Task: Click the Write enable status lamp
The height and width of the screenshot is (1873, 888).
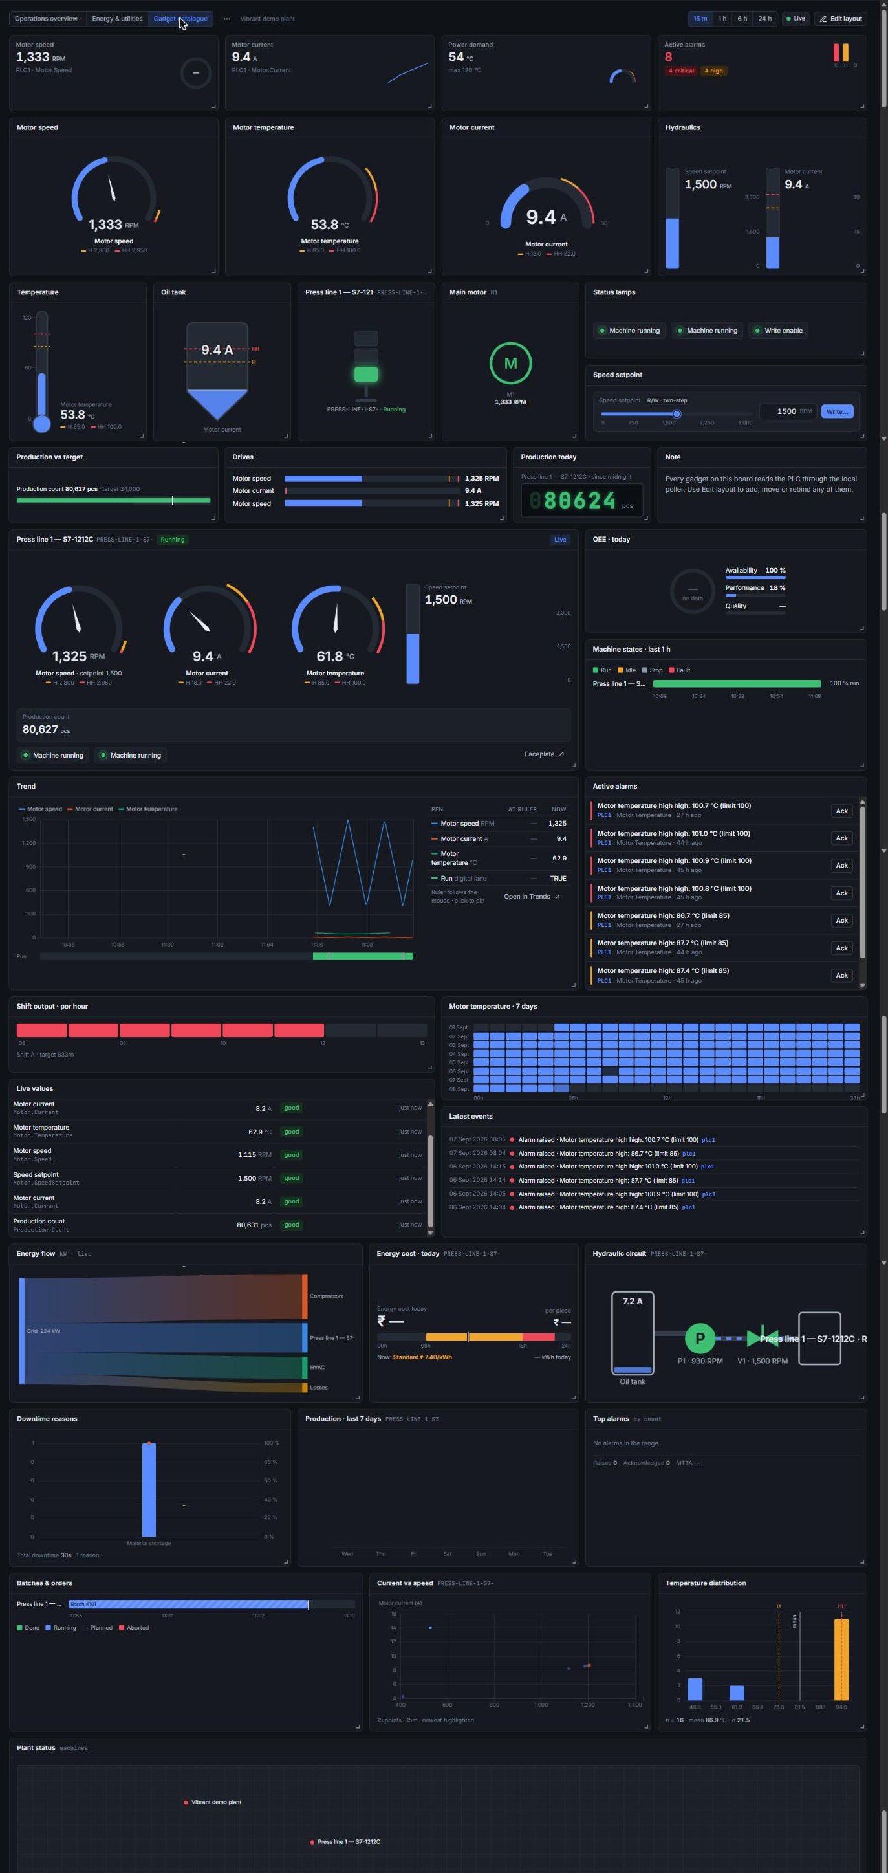Action: [x=778, y=330]
